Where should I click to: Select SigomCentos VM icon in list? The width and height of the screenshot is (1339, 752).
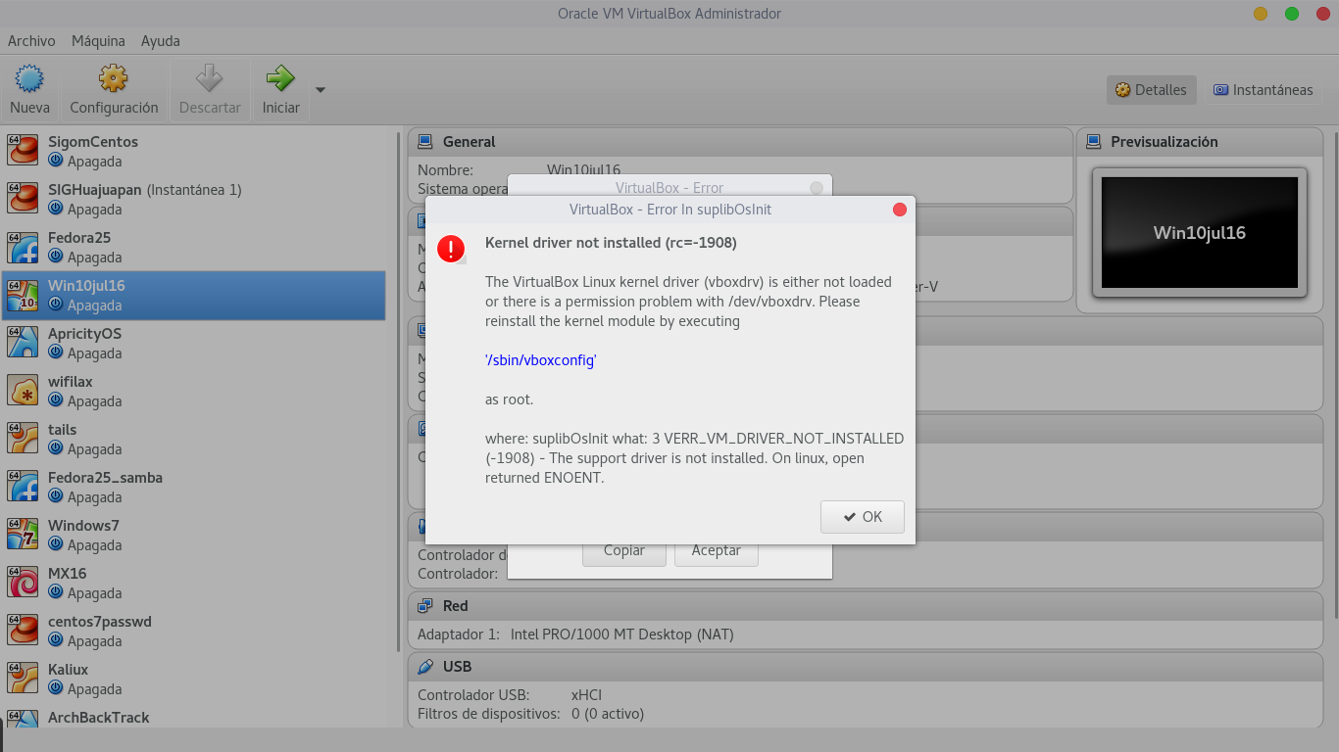point(23,151)
